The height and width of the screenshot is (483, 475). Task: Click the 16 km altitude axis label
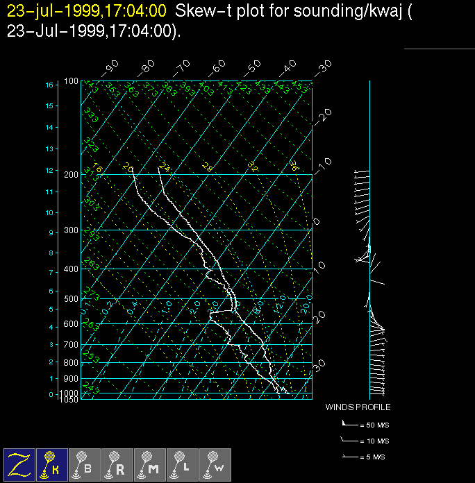(49, 85)
